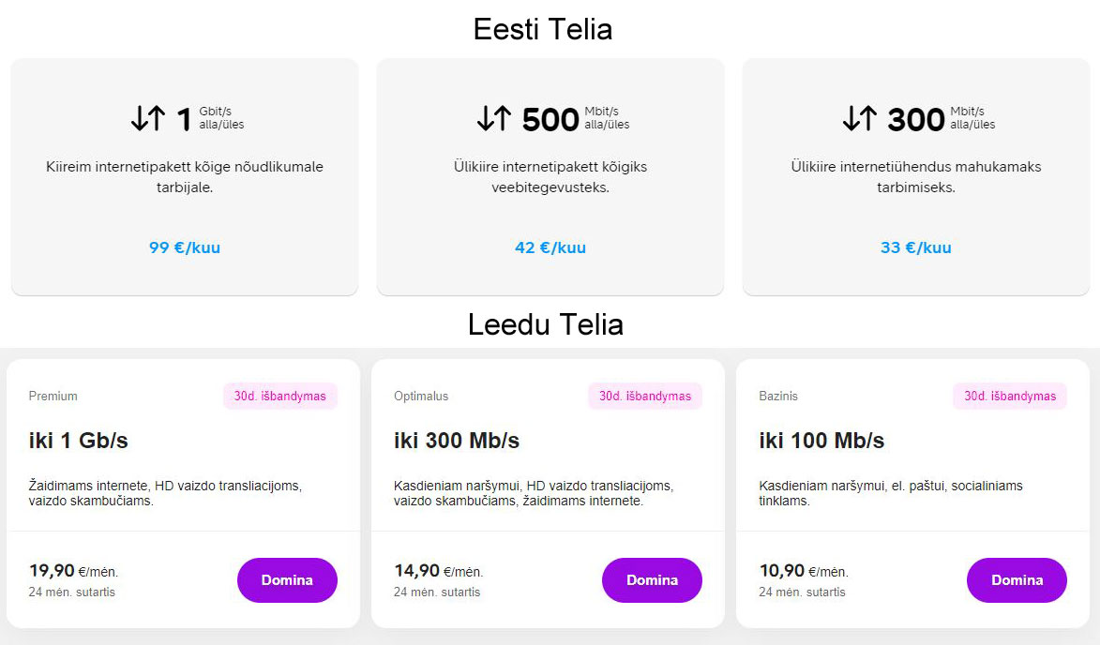The height and width of the screenshot is (645, 1100).
Task: Click the Leedu Telia heading
Action: (x=546, y=324)
